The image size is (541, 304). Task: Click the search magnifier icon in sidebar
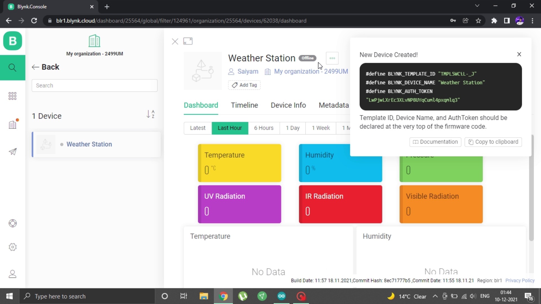click(x=13, y=67)
